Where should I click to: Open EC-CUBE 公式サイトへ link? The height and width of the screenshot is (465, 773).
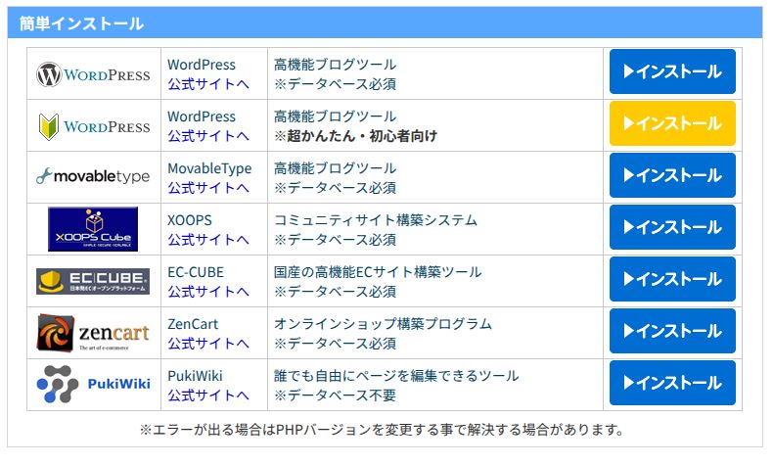click(208, 292)
